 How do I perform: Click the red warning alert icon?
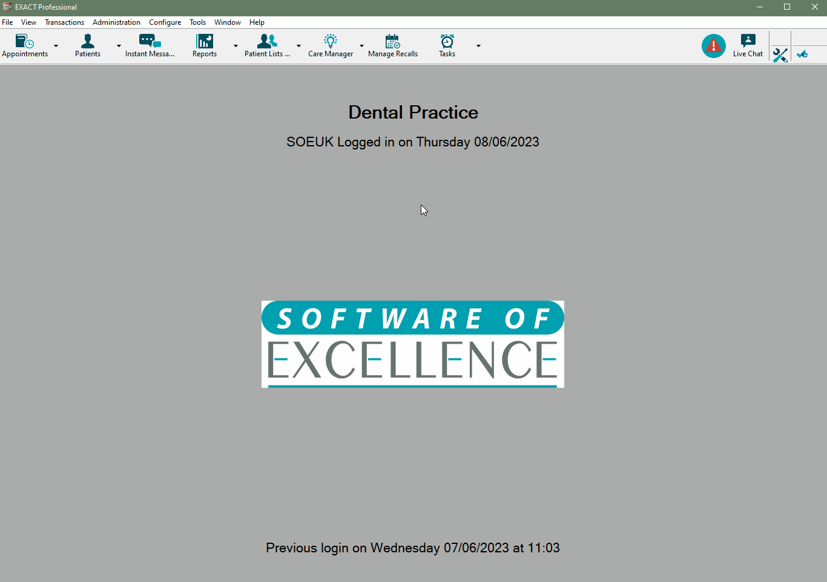tap(714, 46)
